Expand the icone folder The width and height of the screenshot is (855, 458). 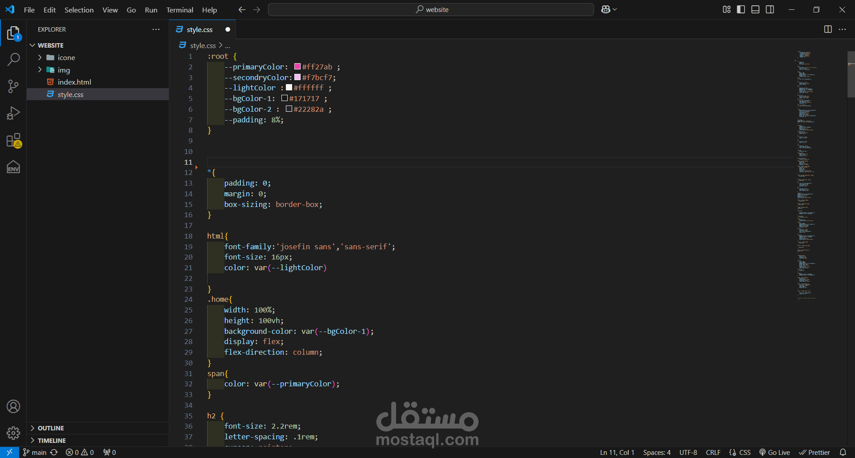click(x=98, y=57)
